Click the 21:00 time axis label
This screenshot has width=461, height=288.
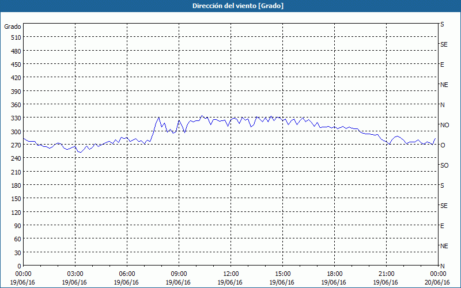pos(387,274)
